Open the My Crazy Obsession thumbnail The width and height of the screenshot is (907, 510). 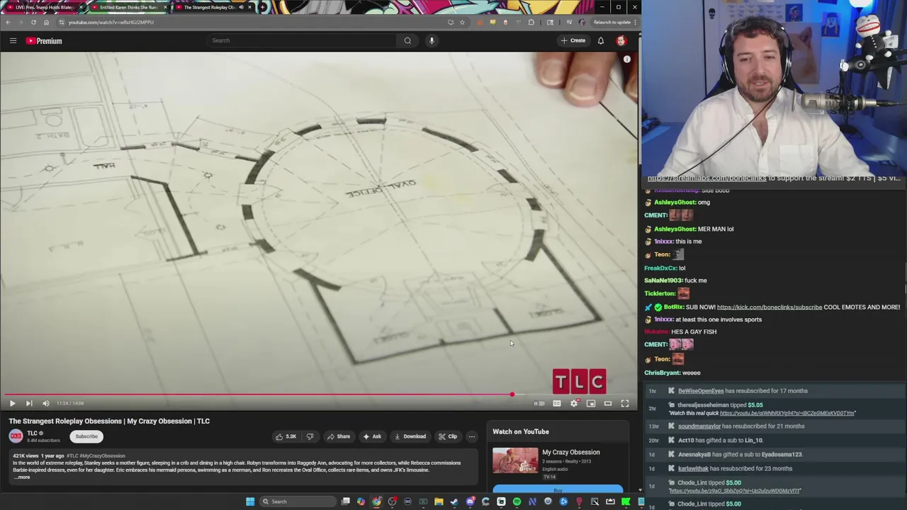pyautogui.click(x=515, y=460)
